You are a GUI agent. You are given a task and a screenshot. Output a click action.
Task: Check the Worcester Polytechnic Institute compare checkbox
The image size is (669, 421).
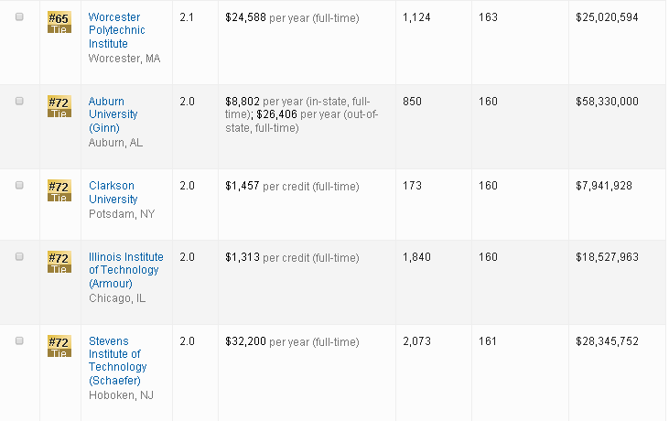coord(19,17)
